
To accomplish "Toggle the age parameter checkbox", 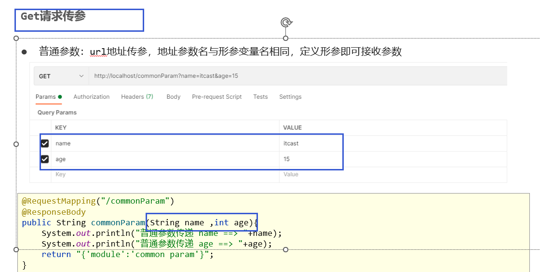I will pyautogui.click(x=45, y=159).
